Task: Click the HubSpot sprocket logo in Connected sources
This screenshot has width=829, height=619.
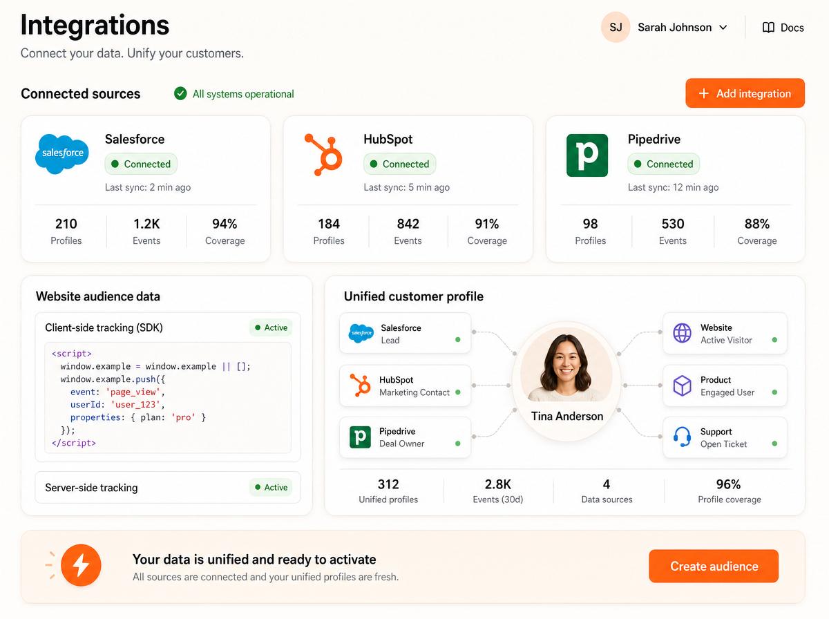Action: click(x=323, y=154)
